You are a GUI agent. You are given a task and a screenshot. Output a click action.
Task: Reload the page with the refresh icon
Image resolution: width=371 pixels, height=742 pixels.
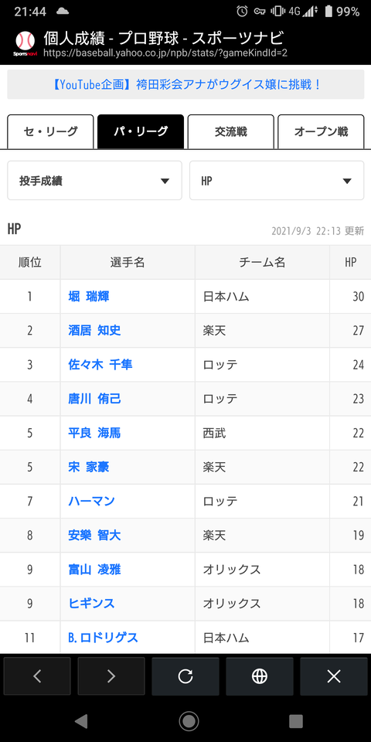click(x=185, y=676)
